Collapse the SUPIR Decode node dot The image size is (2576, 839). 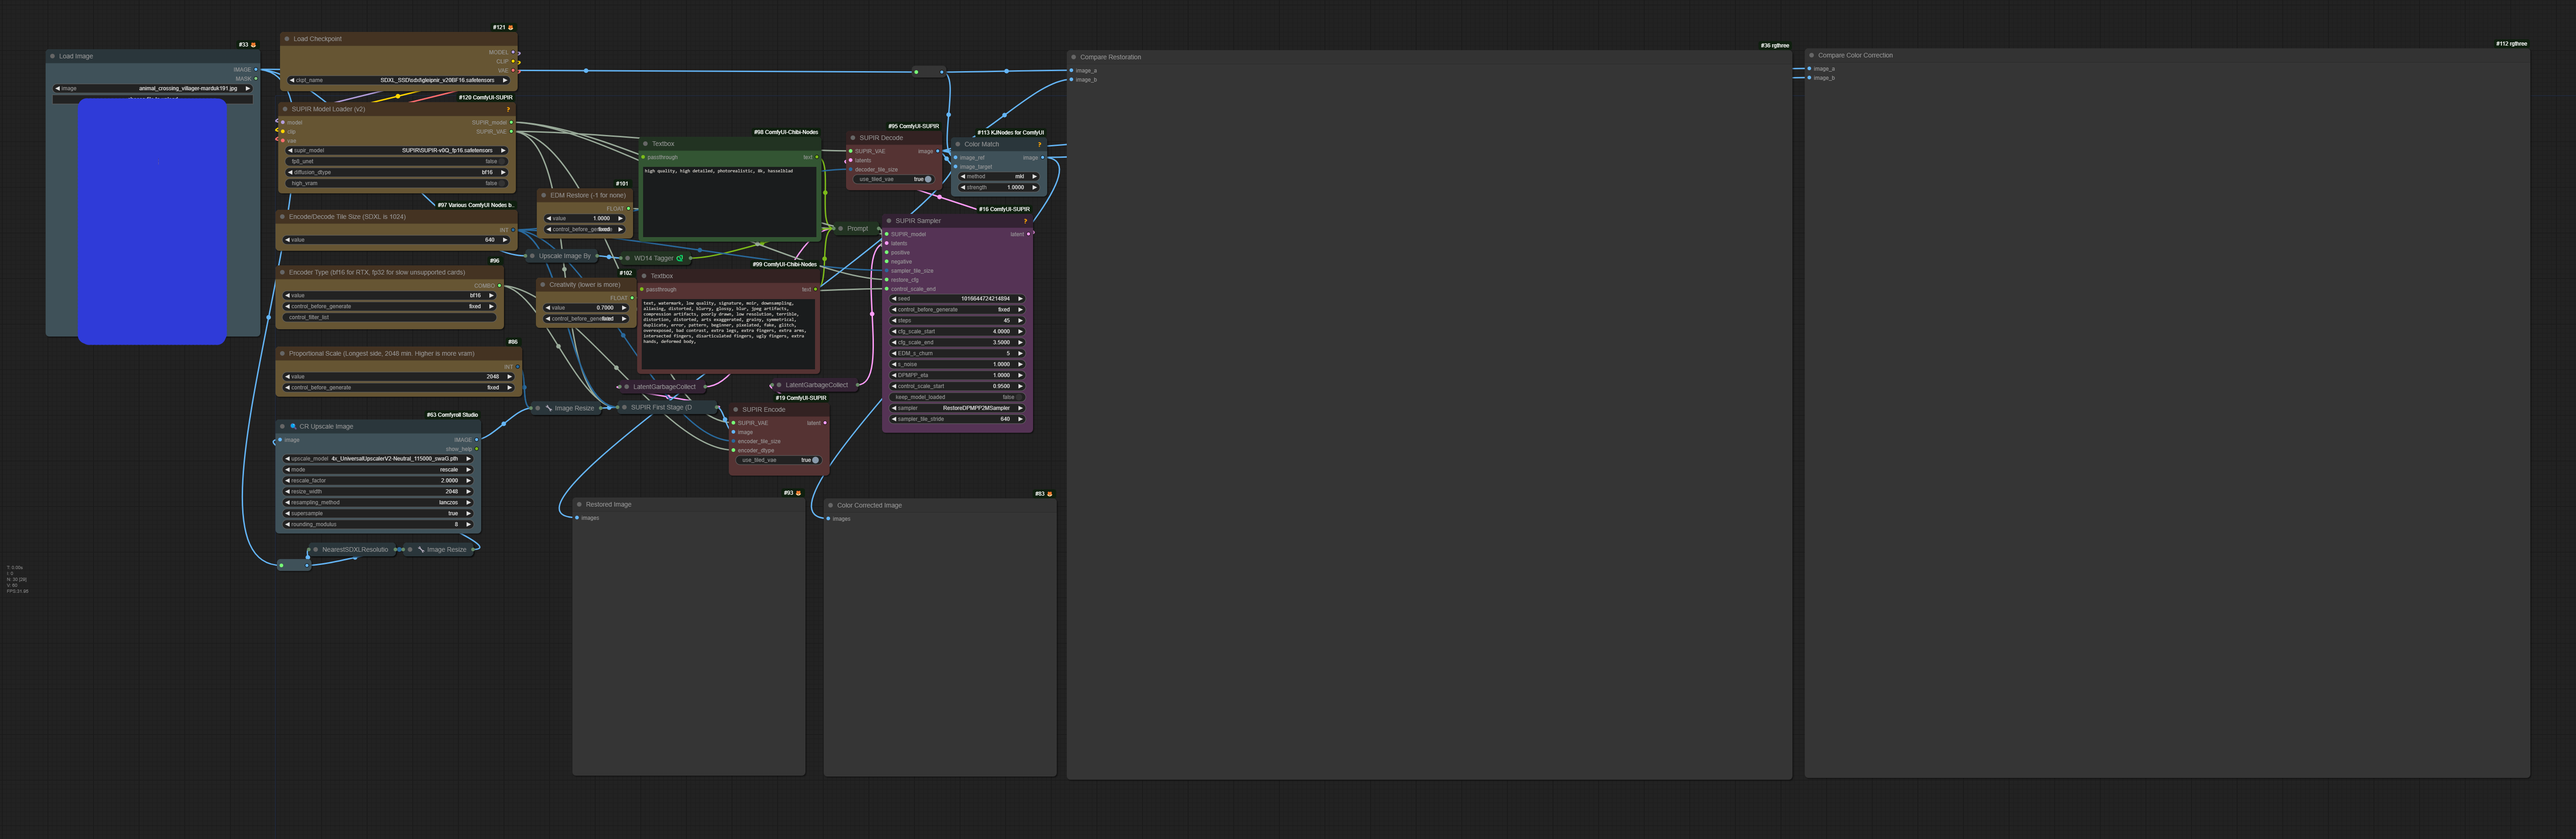853,138
